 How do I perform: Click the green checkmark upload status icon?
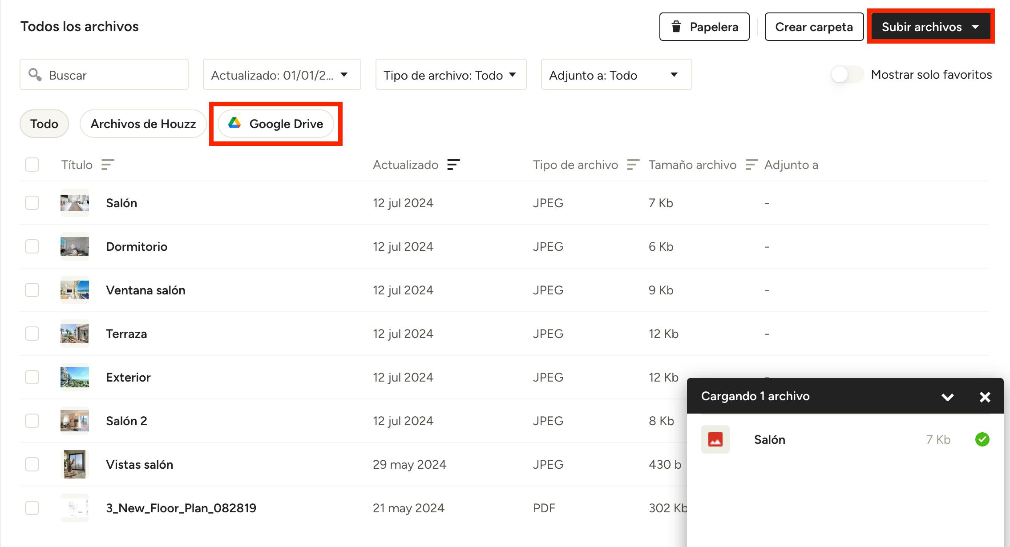pyautogui.click(x=982, y=439)
